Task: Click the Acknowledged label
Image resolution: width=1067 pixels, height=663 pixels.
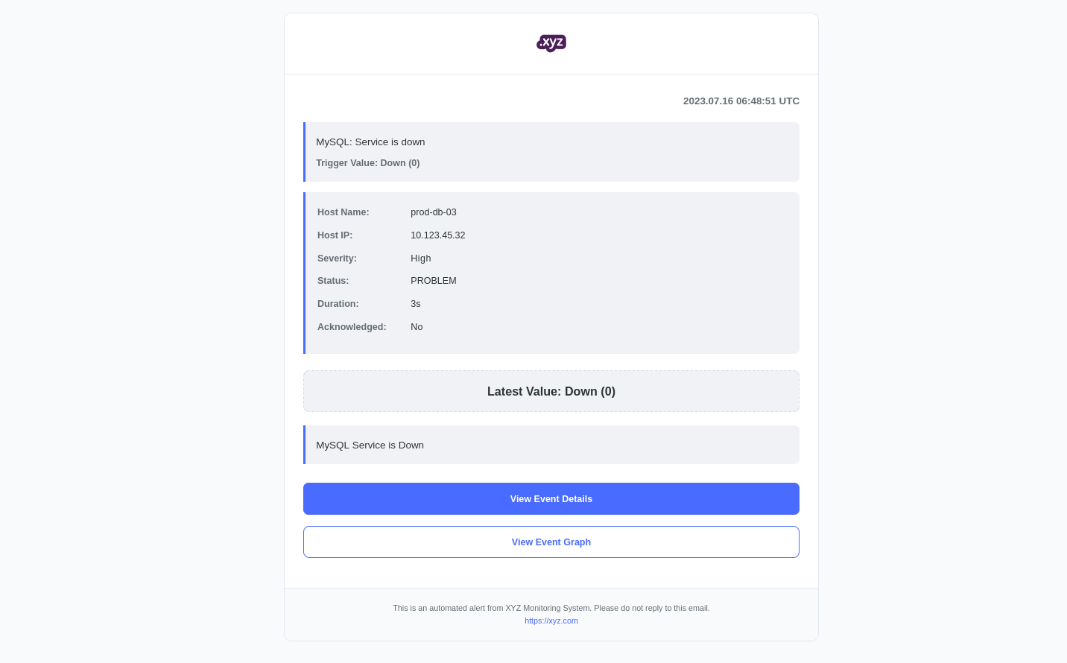Action: pos(352,327)
